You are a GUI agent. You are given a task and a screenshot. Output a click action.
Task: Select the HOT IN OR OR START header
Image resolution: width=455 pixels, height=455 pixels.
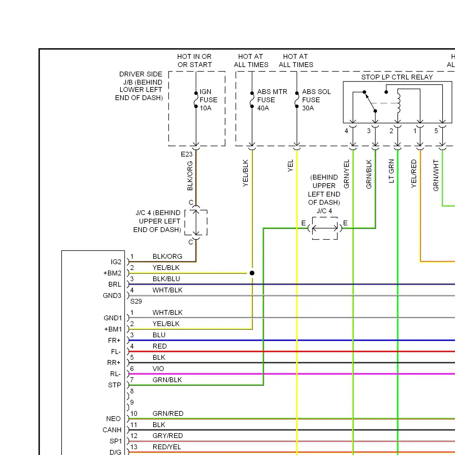point(194,60)
